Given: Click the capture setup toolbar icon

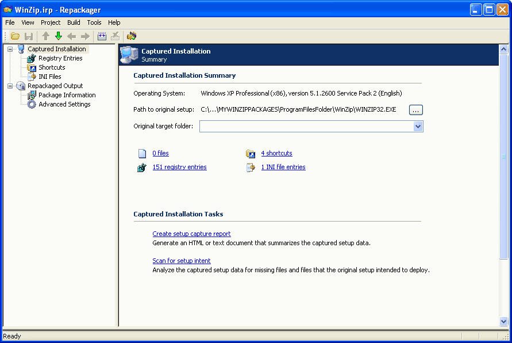Looking at the screenshot, I should pos(102,36).
